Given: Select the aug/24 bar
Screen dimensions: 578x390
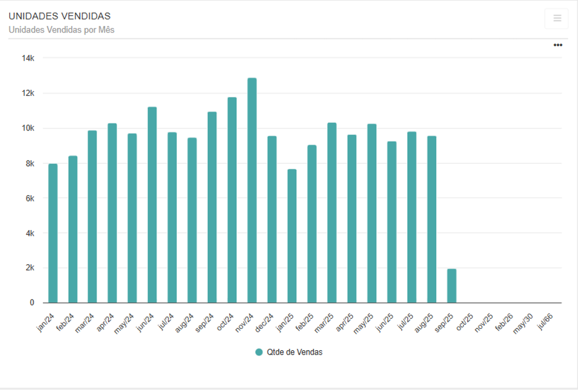Looking at the screenshot, I should click(192, 221).
